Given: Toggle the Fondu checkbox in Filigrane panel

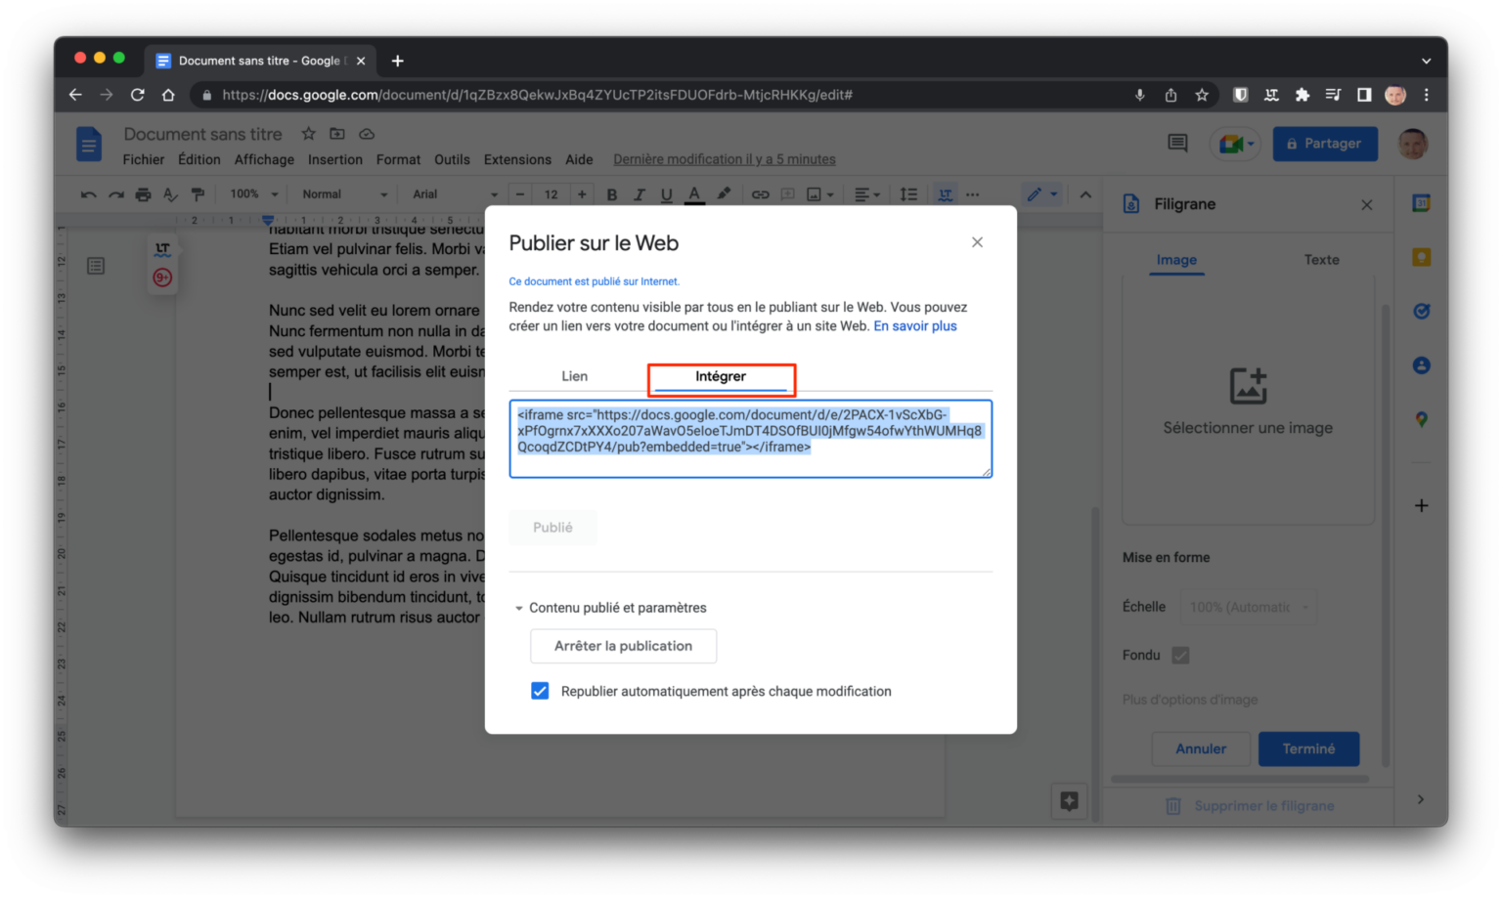Looking at the screenshot, I should 1180,655.
